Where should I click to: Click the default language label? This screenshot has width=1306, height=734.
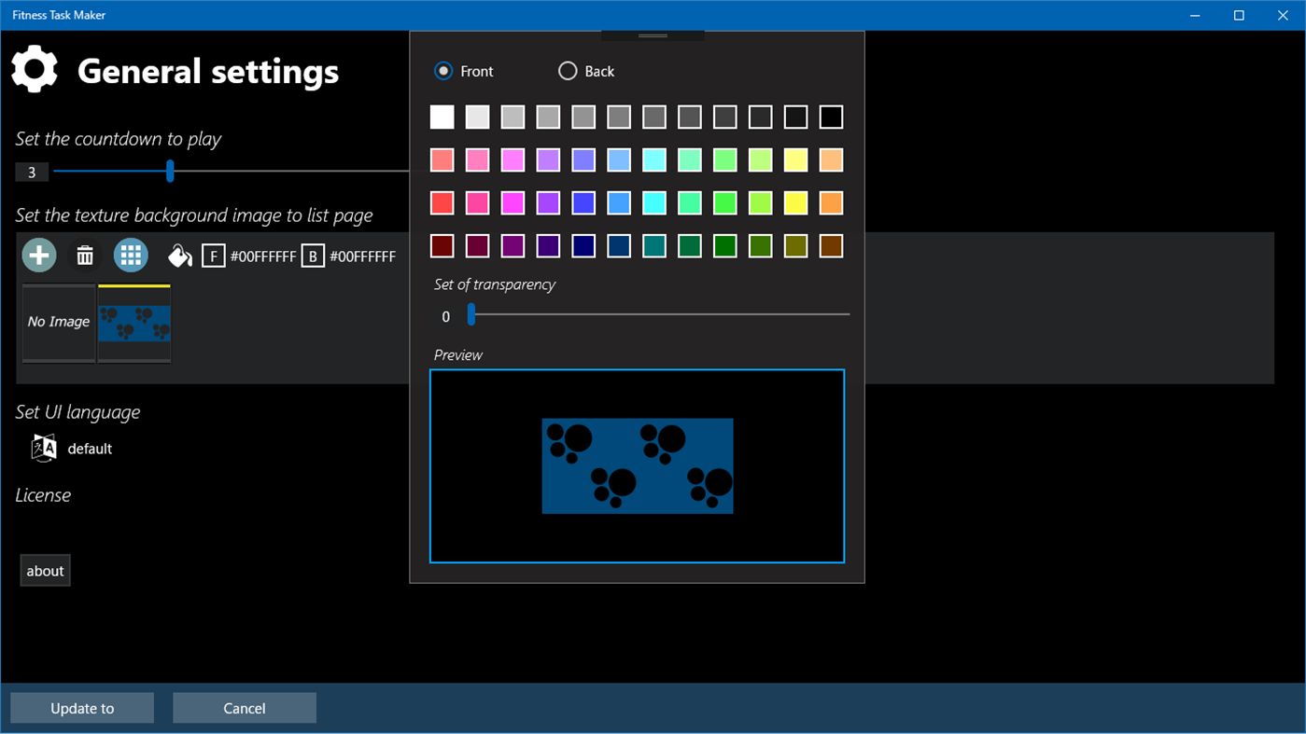click(90, 449)
